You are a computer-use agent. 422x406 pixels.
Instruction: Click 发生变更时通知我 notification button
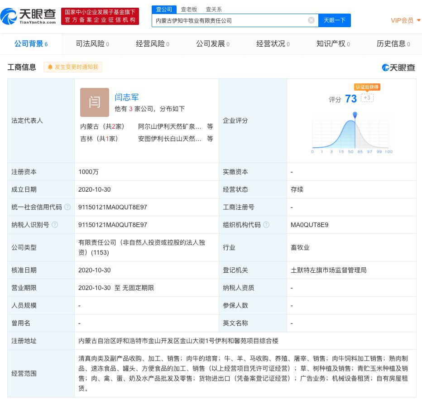[73, 67]
